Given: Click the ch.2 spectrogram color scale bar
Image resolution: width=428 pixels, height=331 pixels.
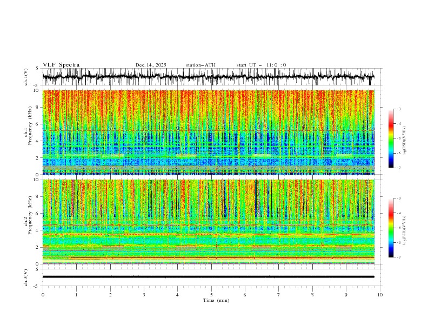Looking at the screenshot, I should point(391,228).
